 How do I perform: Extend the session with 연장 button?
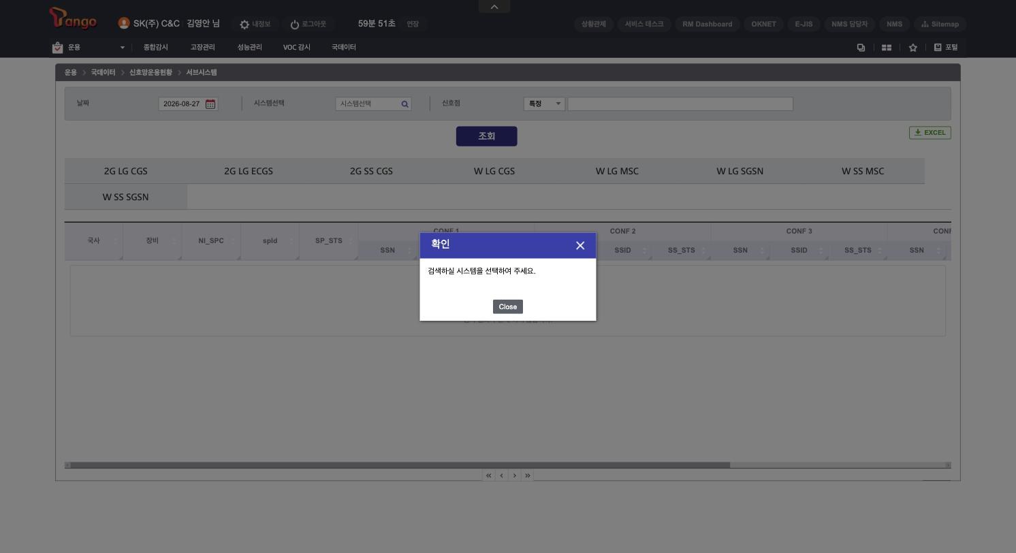pyautogui.click(x=413, y=24)
